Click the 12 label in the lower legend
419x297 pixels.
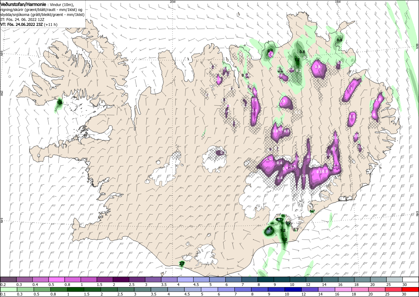(304, 295)
